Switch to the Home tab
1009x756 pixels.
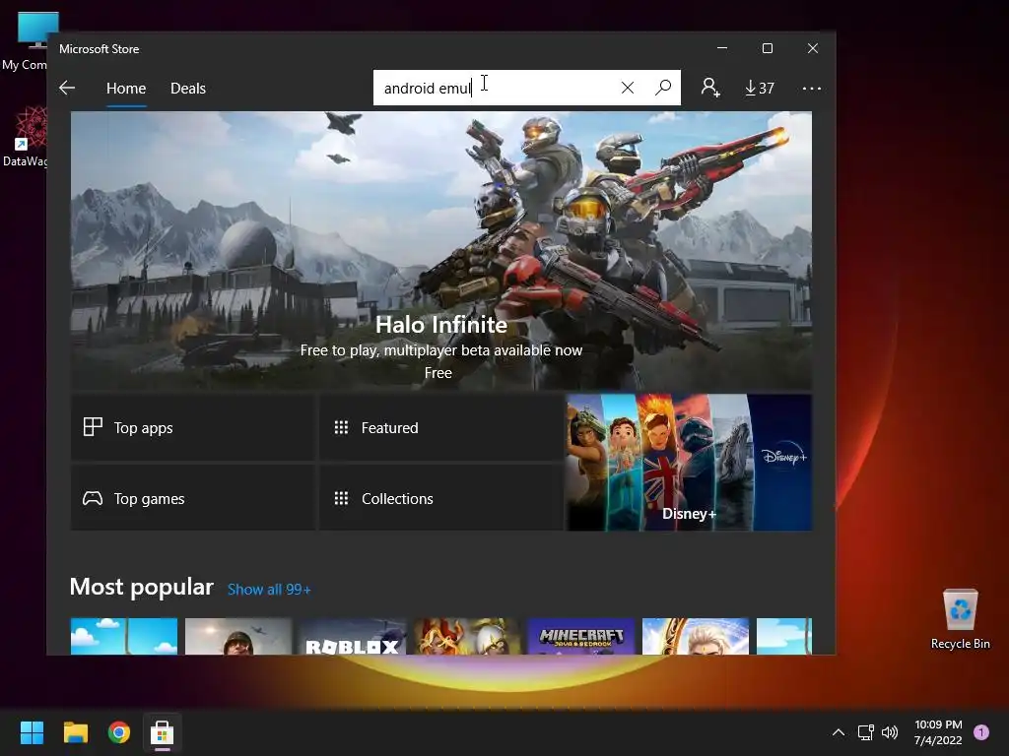coord(126,88)
